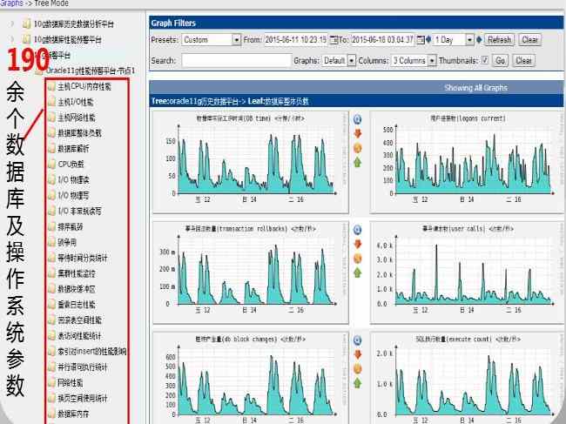Screen dimensions: 566x424
Task: Select tree item 索引对insert的性能影响
Action: coord(92,351)
